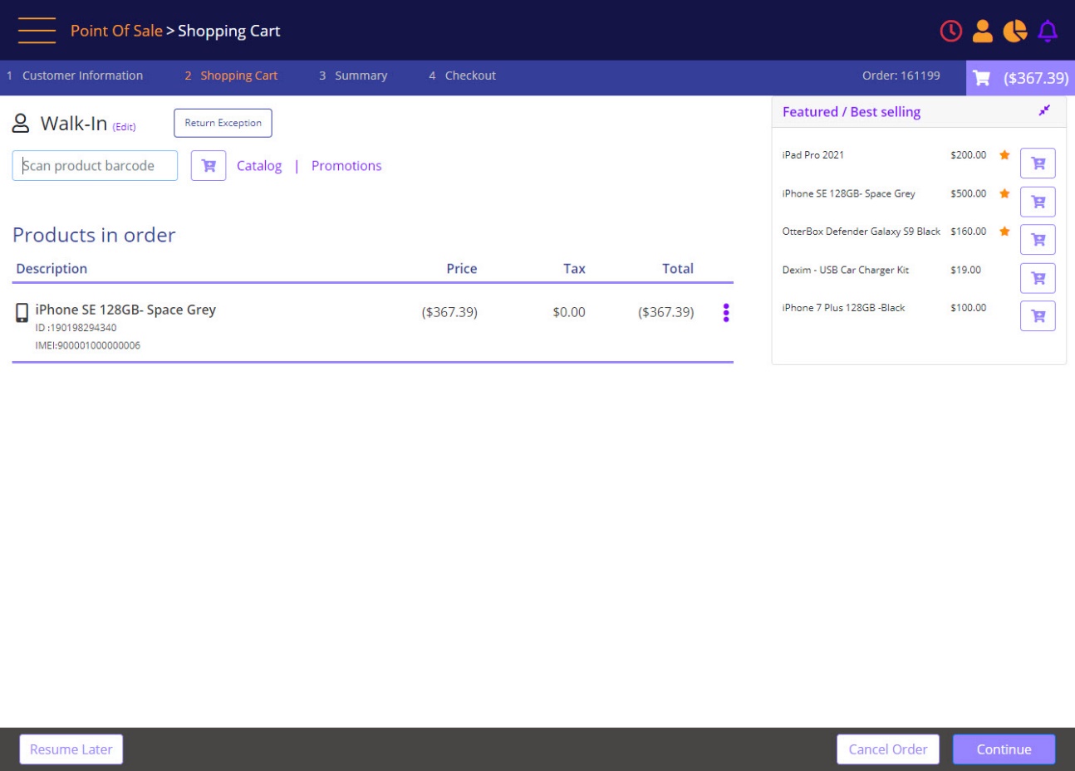Image resolution: width=1075 pixels, height=771 pixels.
Task: Click the ID :190198294340 text
Action: click(76, 328)
